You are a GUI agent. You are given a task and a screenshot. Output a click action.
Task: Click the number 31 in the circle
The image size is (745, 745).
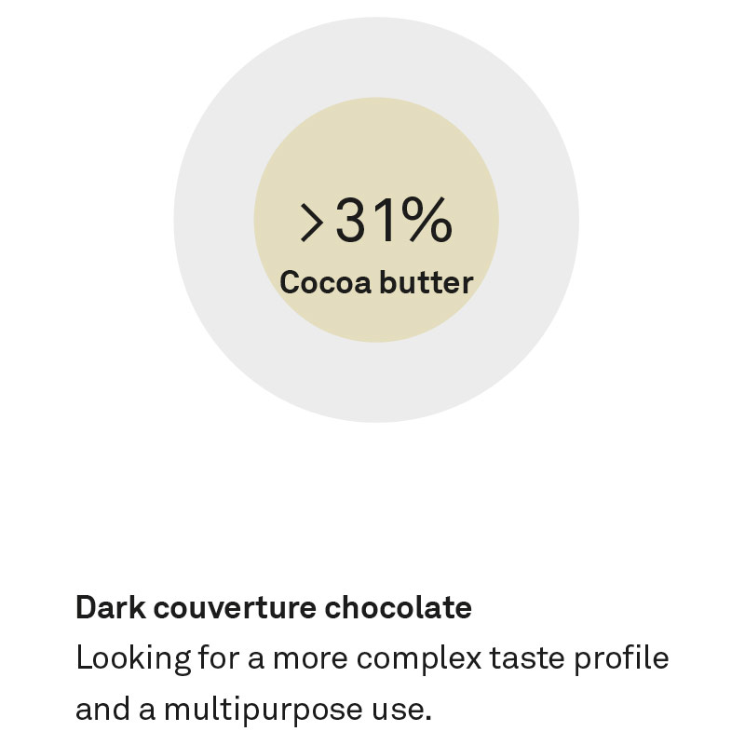point(365,220)
